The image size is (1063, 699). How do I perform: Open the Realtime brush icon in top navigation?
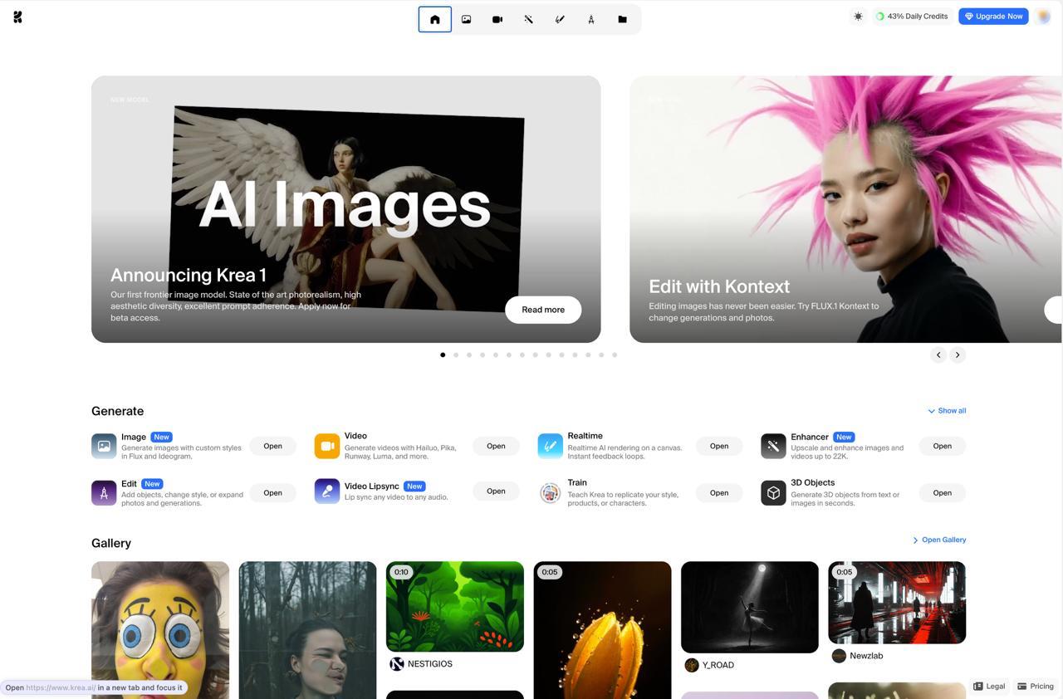[x=560, y=19]
